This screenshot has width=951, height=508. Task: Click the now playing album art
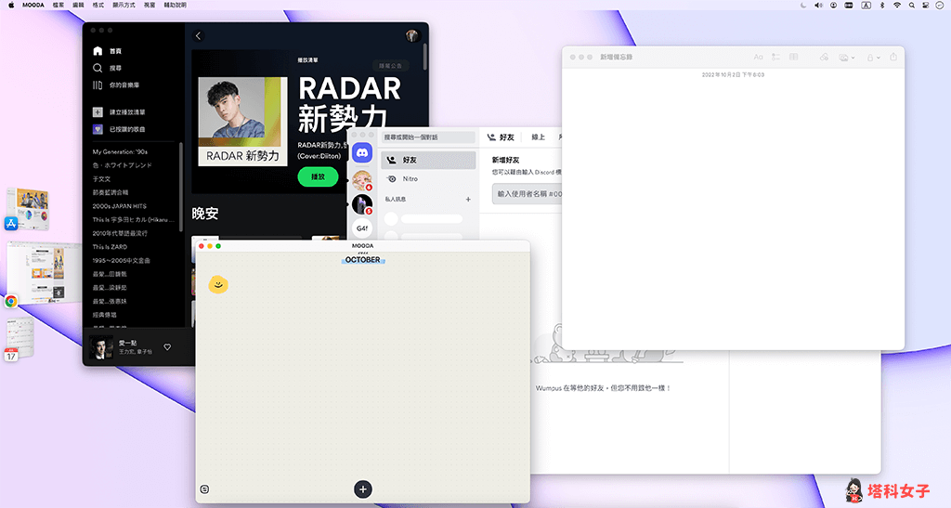click(101, 347)
